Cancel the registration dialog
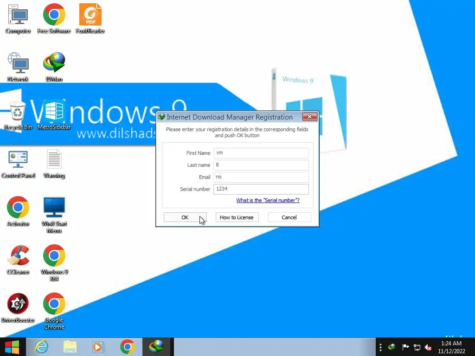The image size is (475, 356). (x=289, y=217)
